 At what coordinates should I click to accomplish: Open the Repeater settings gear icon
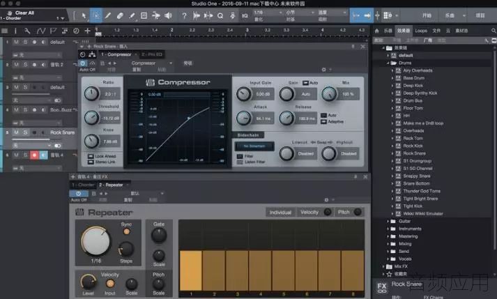(326, 200)
